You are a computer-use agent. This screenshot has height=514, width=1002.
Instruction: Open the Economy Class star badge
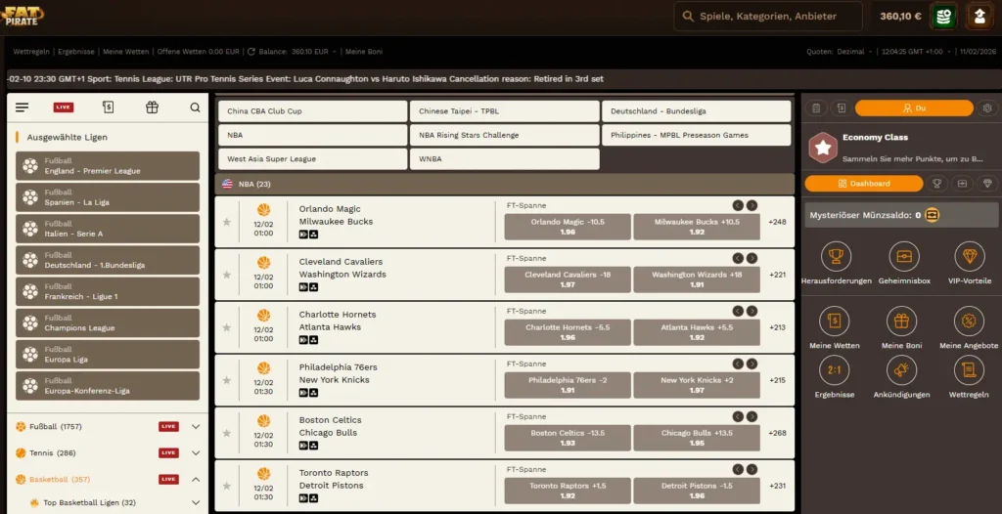[822, 149]
